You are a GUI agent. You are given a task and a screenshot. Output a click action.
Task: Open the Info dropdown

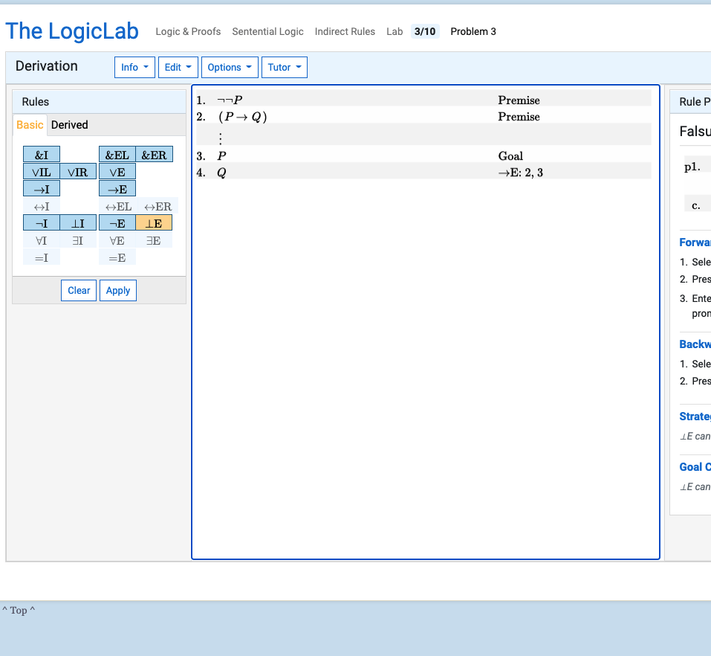tap(134, 67)
